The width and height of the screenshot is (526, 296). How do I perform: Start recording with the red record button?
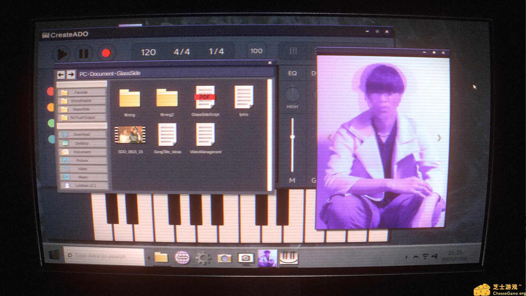[x=106, y=53]
